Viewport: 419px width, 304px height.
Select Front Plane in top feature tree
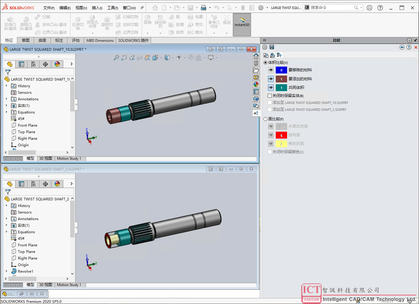[x=27, y=125]
